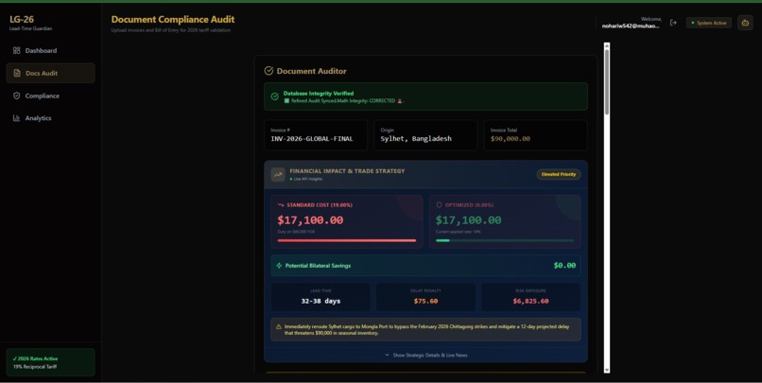The width and height of the screenshot is (762, 383).
Task: Click the 32-38 days lead time value
Action: (x=320, y=302)
